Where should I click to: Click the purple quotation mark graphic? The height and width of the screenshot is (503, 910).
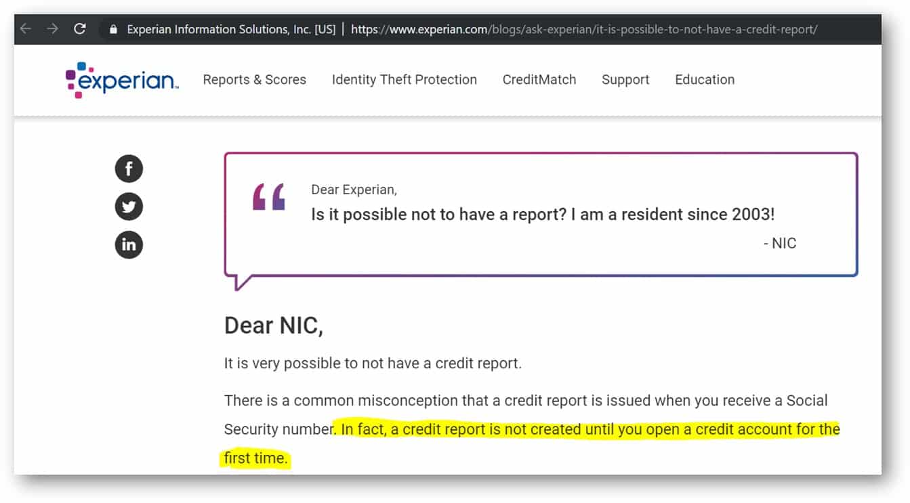click(269, 196)
